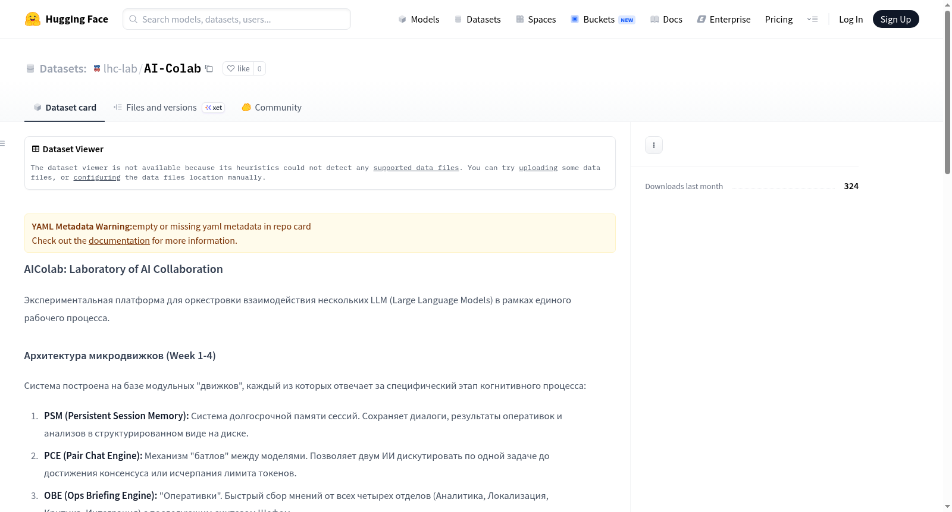This screenshot has height=512, width=952.
Task: Open the configuring link
Action: pyautogui.click(x=97, y=177)
